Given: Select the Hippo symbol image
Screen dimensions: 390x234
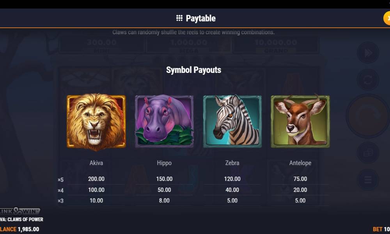Looking at the screenshot, I should [x=164, y=121].
